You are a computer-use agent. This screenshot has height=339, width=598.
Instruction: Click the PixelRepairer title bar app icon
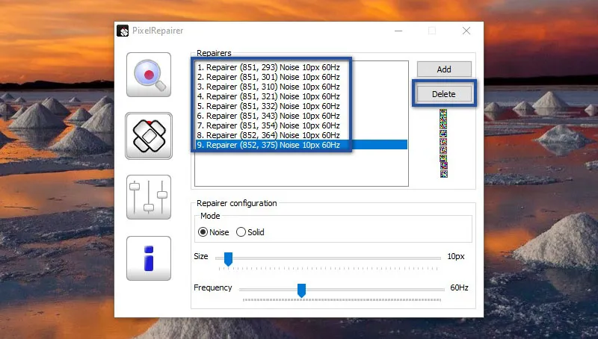tap(123, 31)
